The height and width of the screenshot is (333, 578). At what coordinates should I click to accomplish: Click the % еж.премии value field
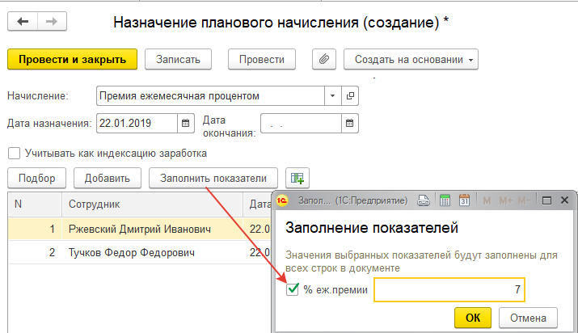pos(449,289)
